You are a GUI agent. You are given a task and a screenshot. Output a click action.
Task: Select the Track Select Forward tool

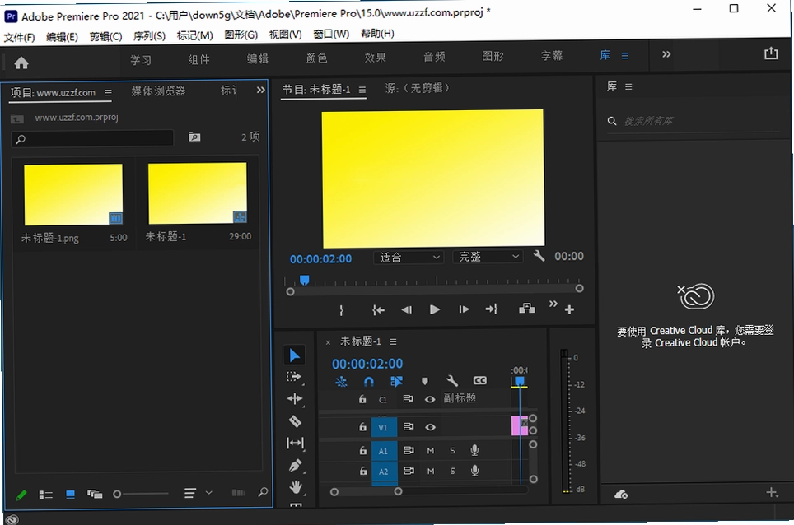(294, 377)
